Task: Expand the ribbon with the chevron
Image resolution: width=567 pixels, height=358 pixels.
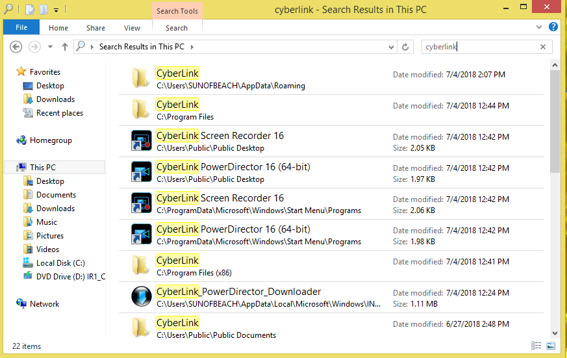Action: (x=539, y=27)
